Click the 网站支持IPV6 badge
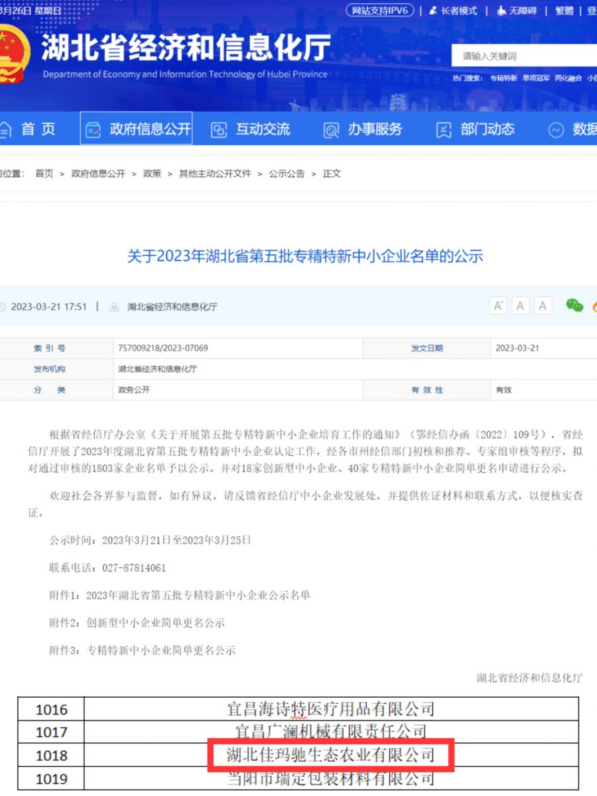 (380, 11)
